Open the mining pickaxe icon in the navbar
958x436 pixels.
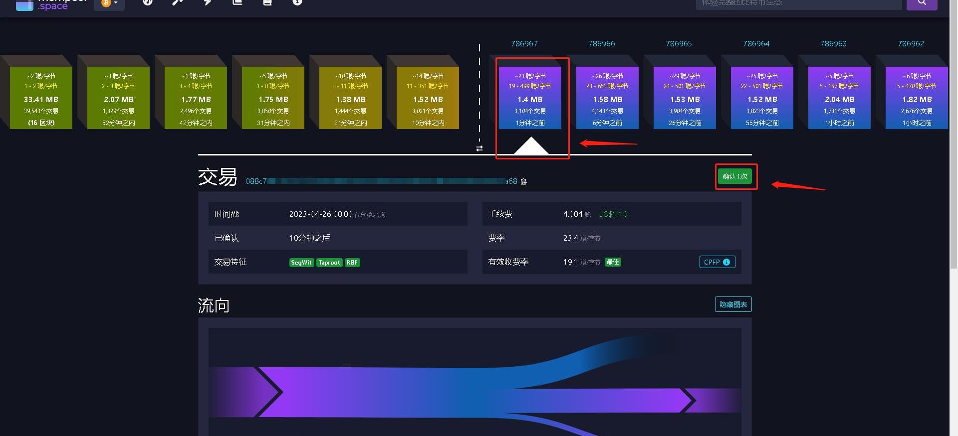[177, 2]
